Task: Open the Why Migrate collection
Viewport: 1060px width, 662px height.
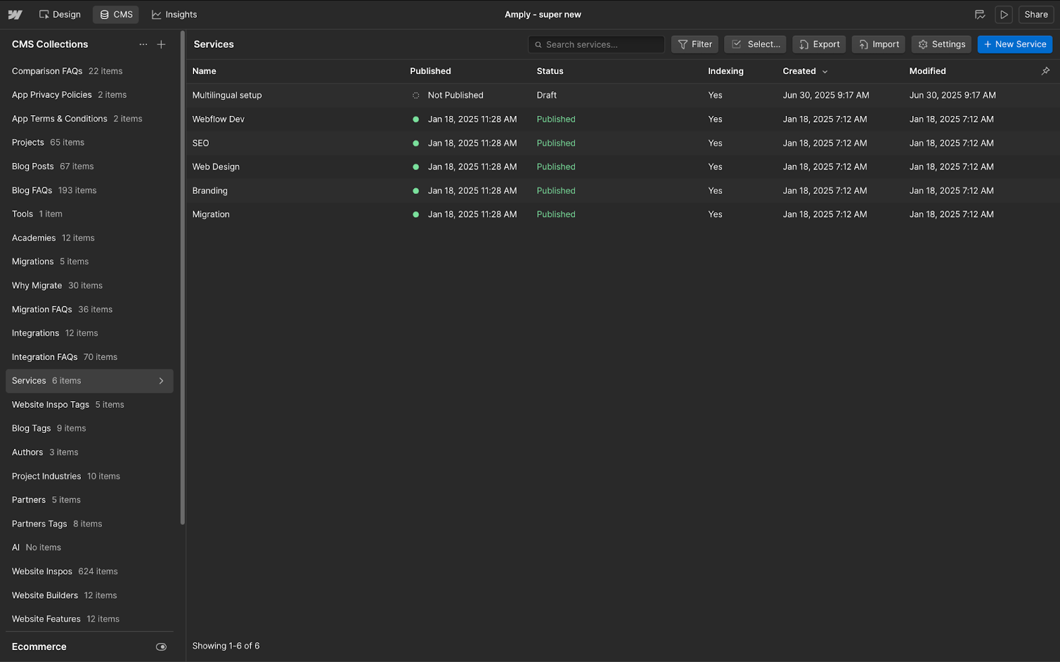Action: 89,285
